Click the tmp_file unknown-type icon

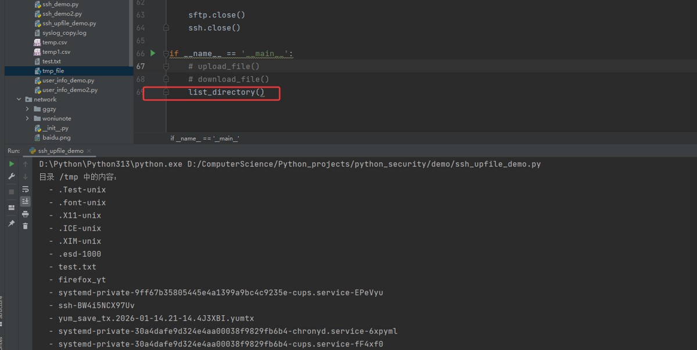37,71
